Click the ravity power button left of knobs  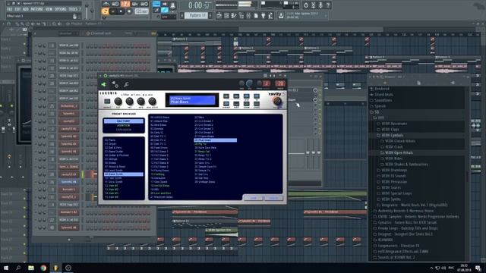point(107,101)
